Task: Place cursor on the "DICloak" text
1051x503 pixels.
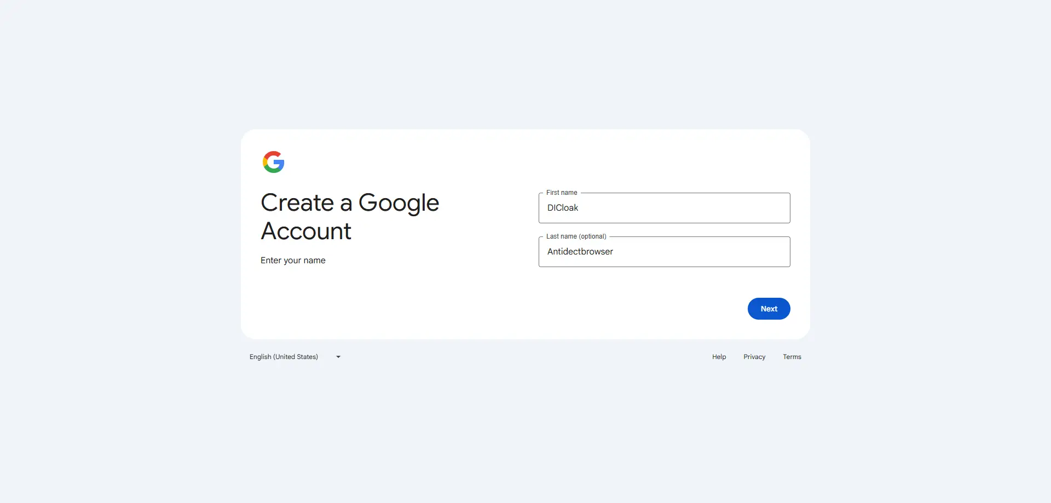Action: click(563, 208)
